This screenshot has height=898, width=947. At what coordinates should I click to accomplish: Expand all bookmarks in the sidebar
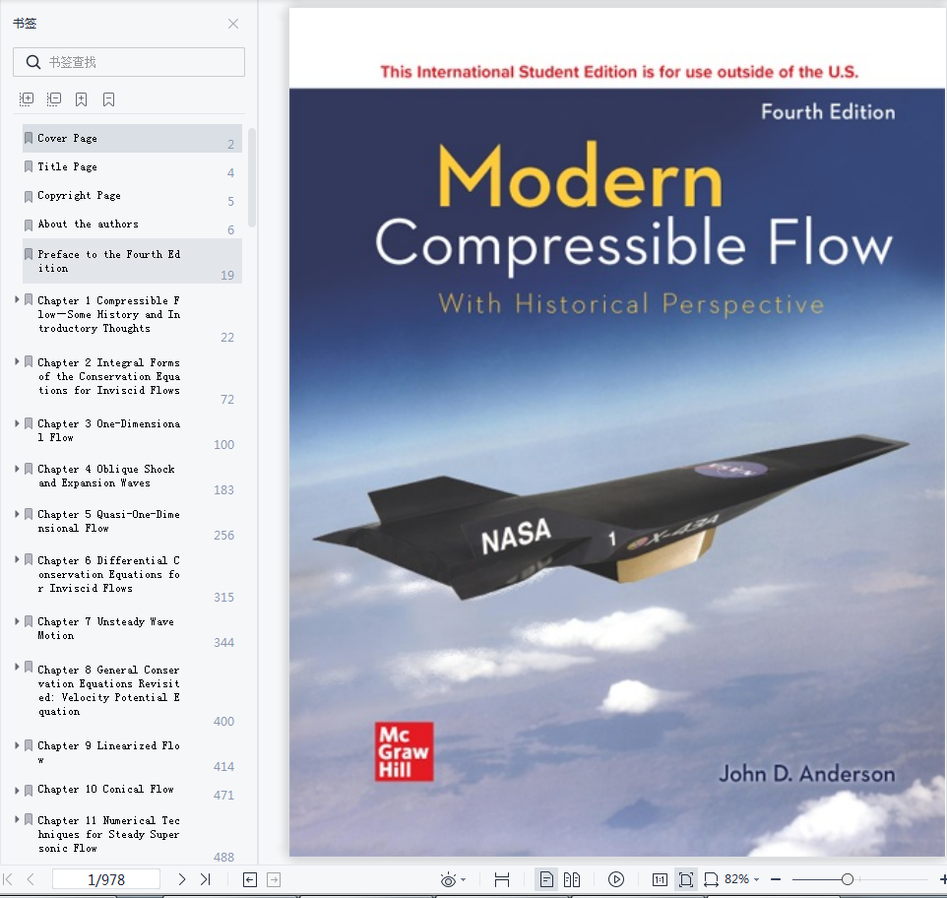(x=27, y=99)
